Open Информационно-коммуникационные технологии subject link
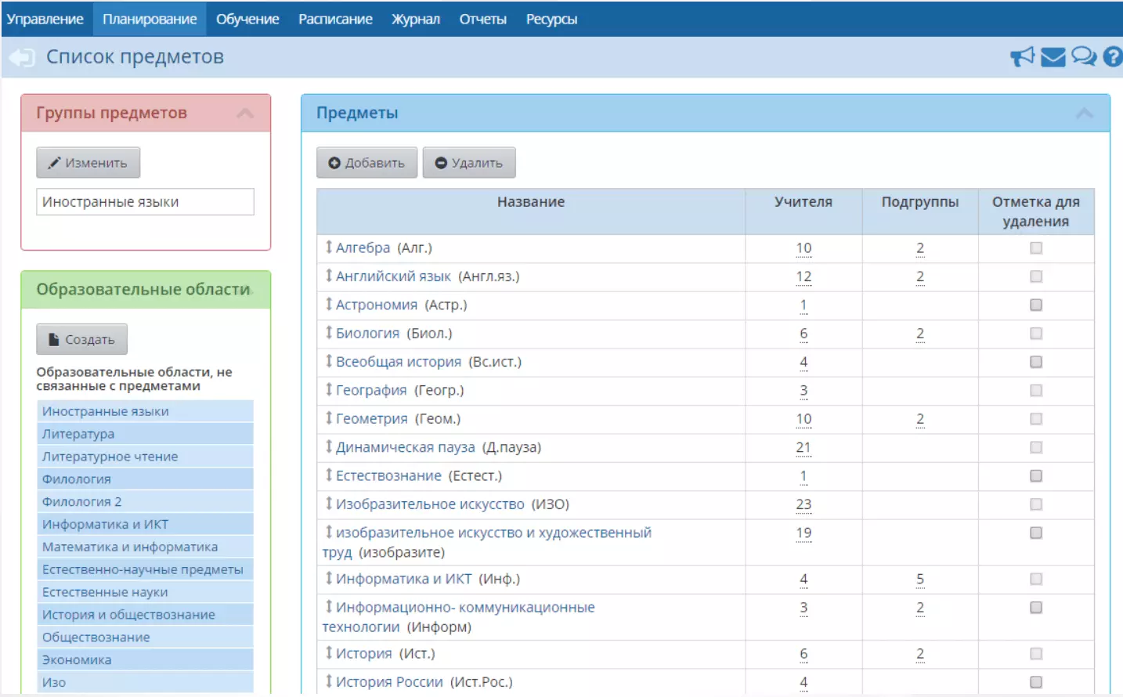 pyautogui.click(x=465, y=617)
